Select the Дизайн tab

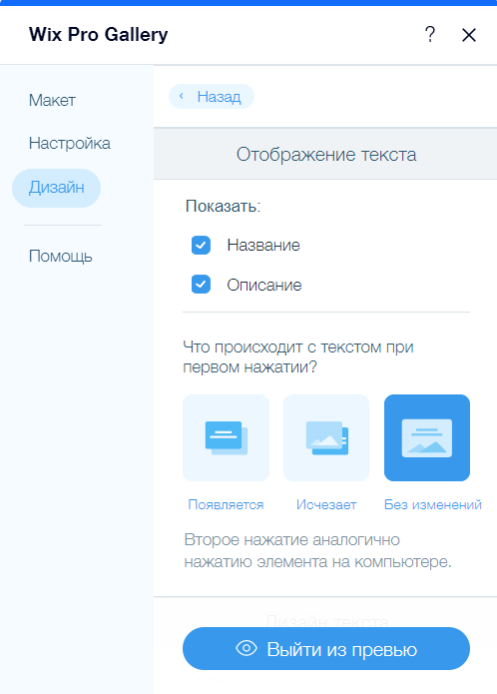pos(57,188)
